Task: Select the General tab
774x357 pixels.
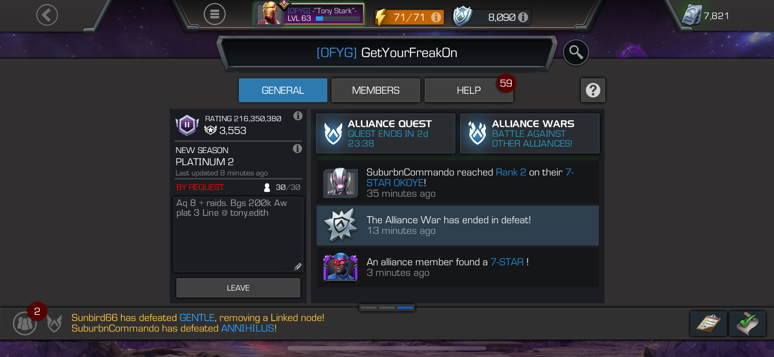Action: 283,90
